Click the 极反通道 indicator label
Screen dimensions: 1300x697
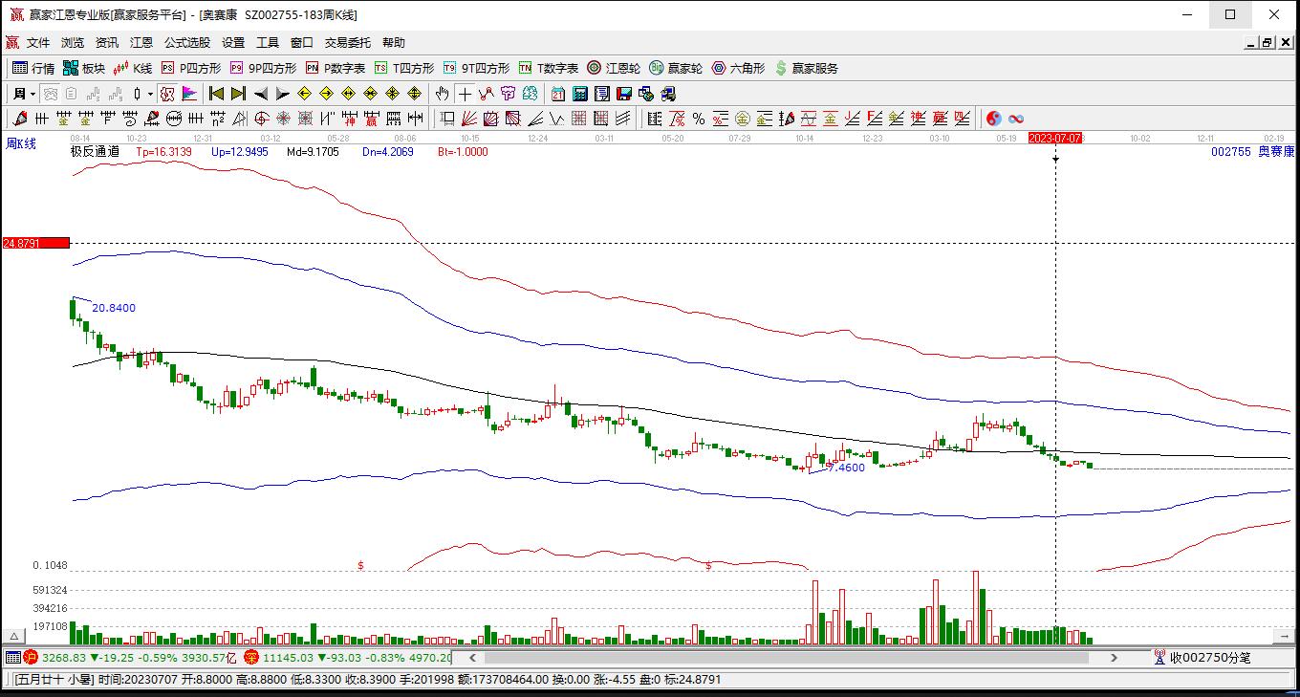(x=95, y=151)
